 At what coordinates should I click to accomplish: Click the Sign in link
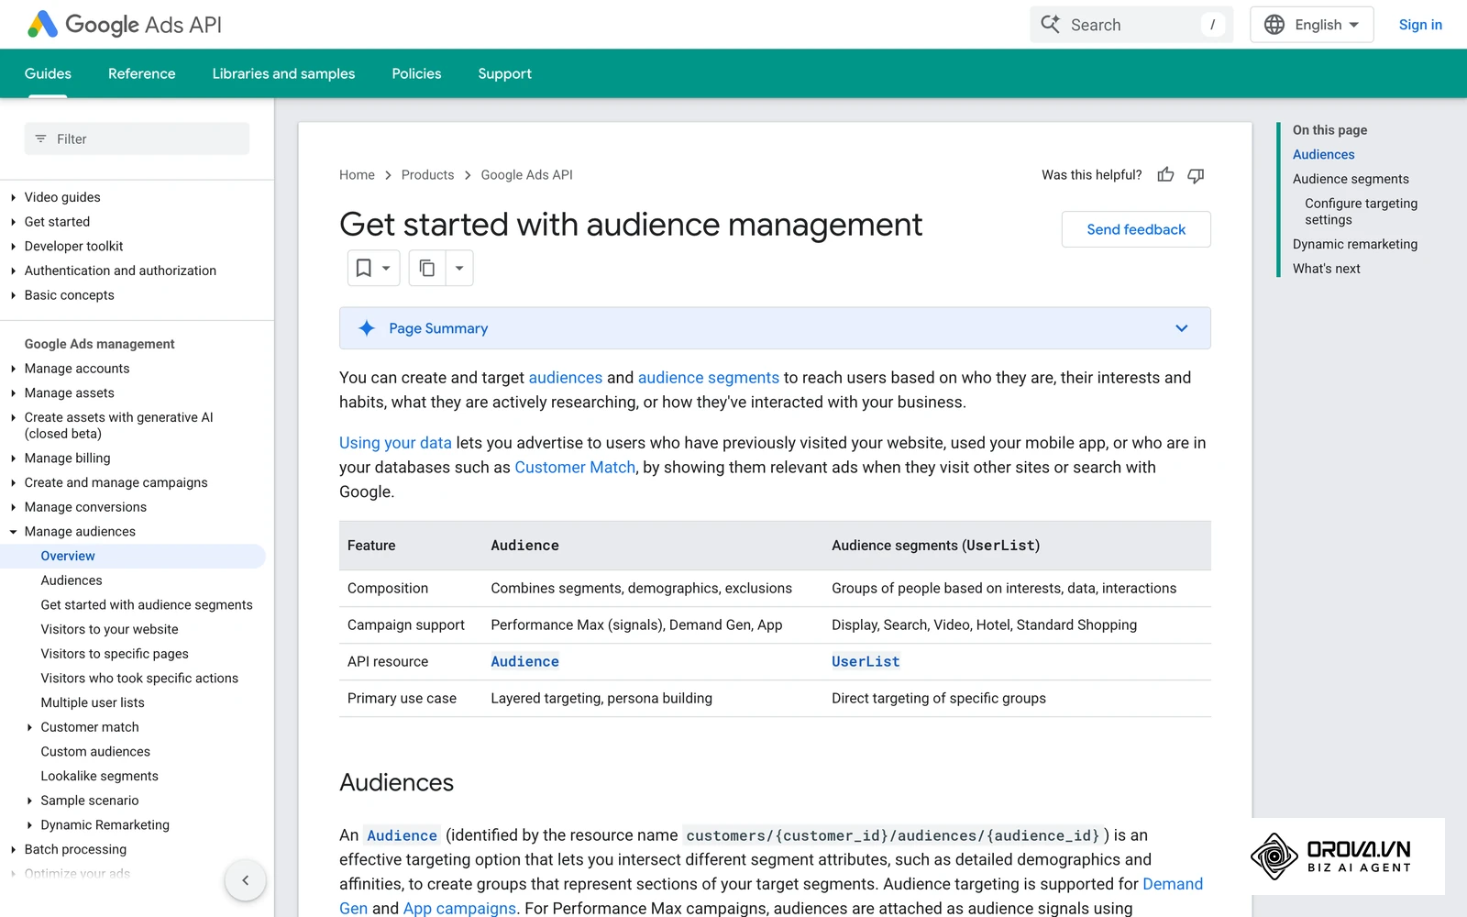pyautogui.click(x=1420, y=25)
